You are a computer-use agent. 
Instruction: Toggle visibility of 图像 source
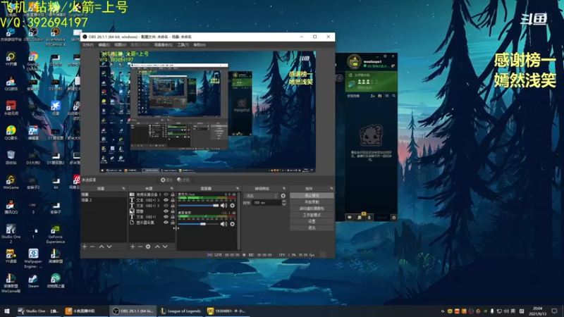click(x=166, y=211)
